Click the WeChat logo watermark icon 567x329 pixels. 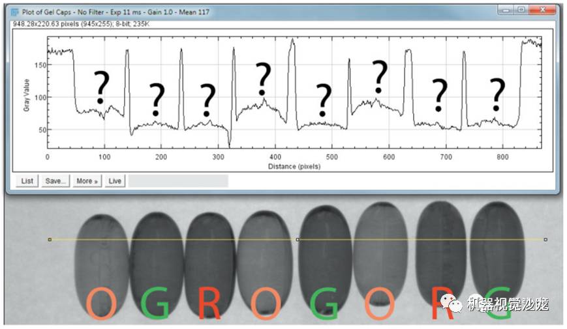coord(452,304)
